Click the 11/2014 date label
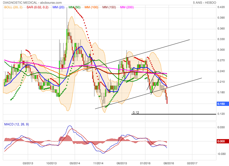229x166 pixels. pos(98,163)
